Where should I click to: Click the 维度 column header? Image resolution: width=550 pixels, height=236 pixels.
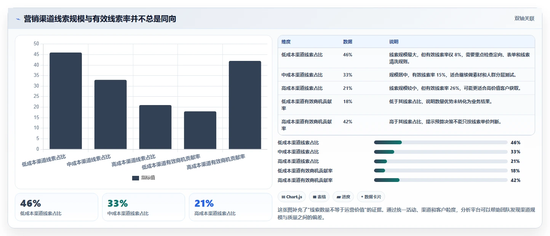286,41
